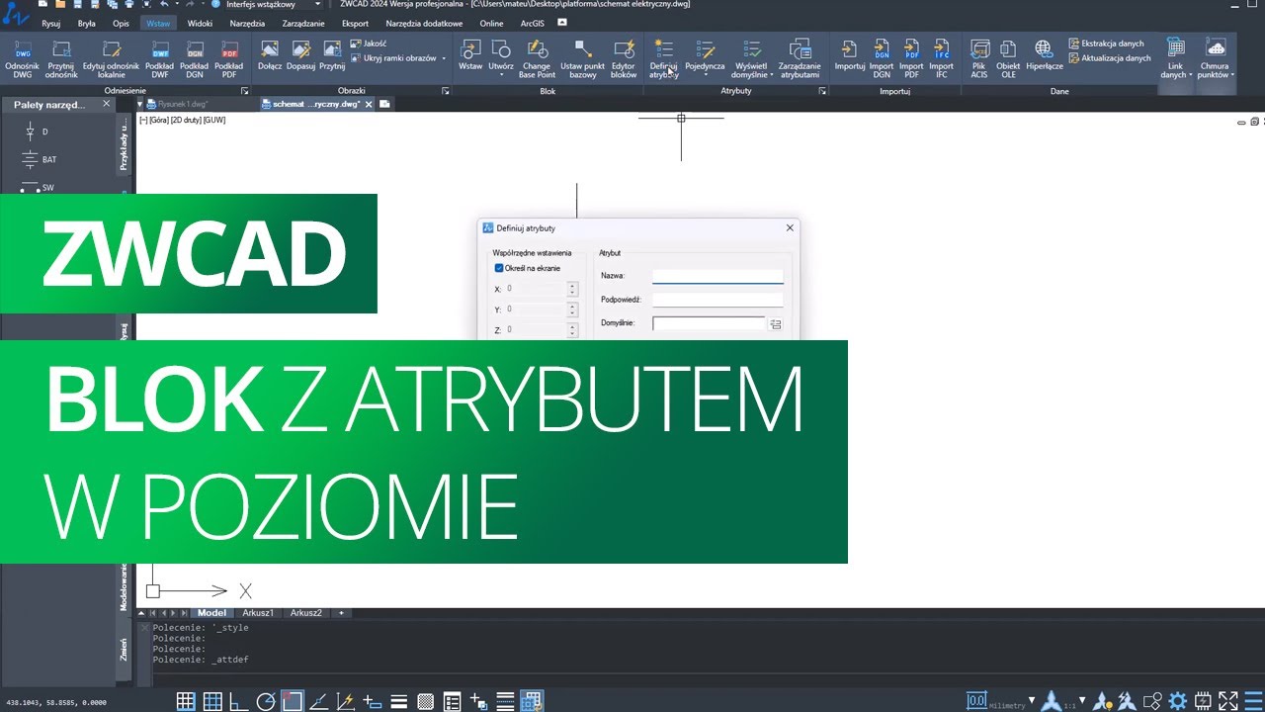1265x712 pixels.
Task: Insert an Obiekt OLE
Action: 1008,58
